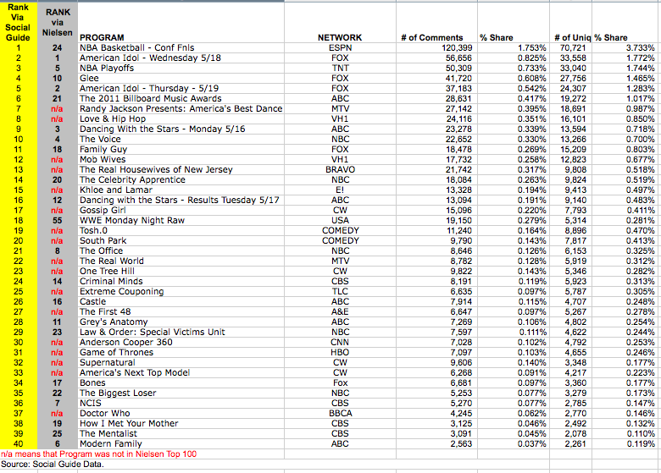Select the 'Family Guy' program cell
This screenshot has height=473, width=661.
tap(181, 150)
